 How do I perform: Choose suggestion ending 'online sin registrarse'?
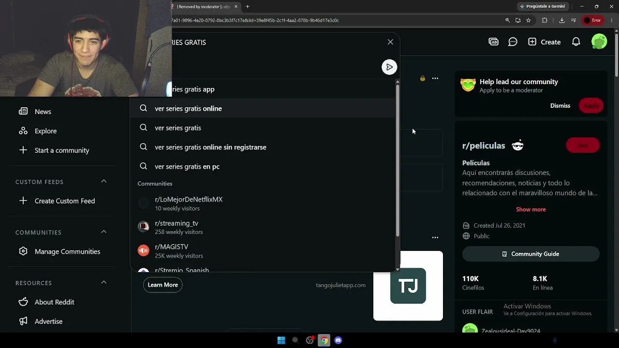point(263,147)
